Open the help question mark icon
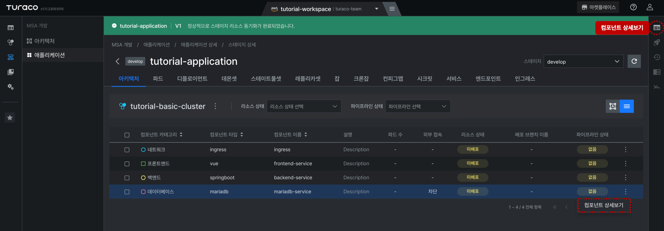 coord(633,7)
